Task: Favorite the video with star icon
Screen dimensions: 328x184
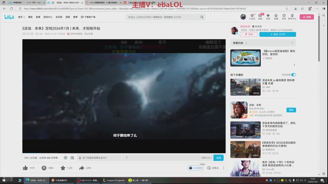Action: tap(63, 168)
